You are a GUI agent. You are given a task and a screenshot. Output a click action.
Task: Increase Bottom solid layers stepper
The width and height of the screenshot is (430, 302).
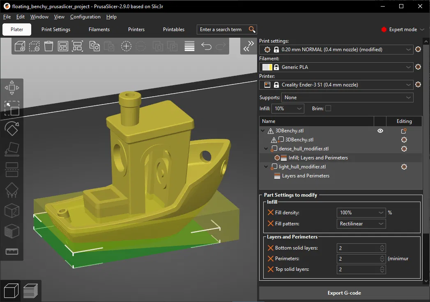382,246
